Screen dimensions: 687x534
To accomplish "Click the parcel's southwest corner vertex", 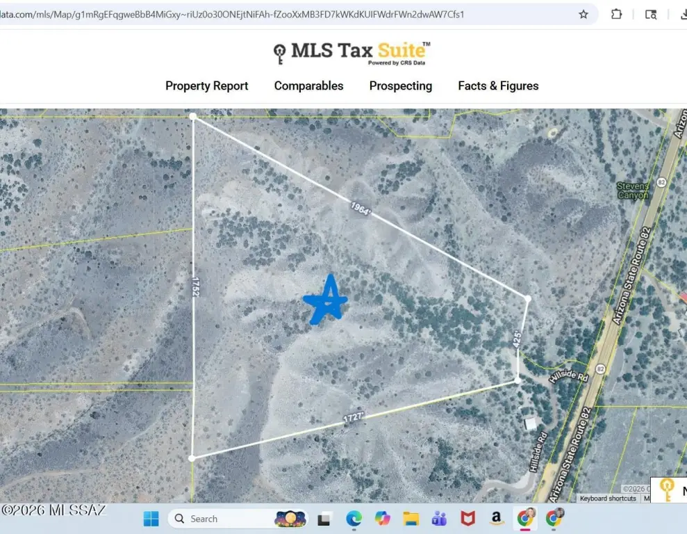I will (x=192, y=458).
